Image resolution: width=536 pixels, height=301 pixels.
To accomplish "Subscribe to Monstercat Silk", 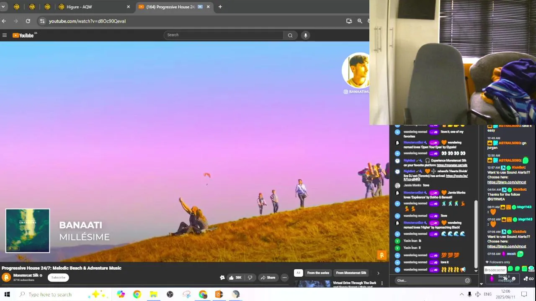I will (x=58, y=277).
